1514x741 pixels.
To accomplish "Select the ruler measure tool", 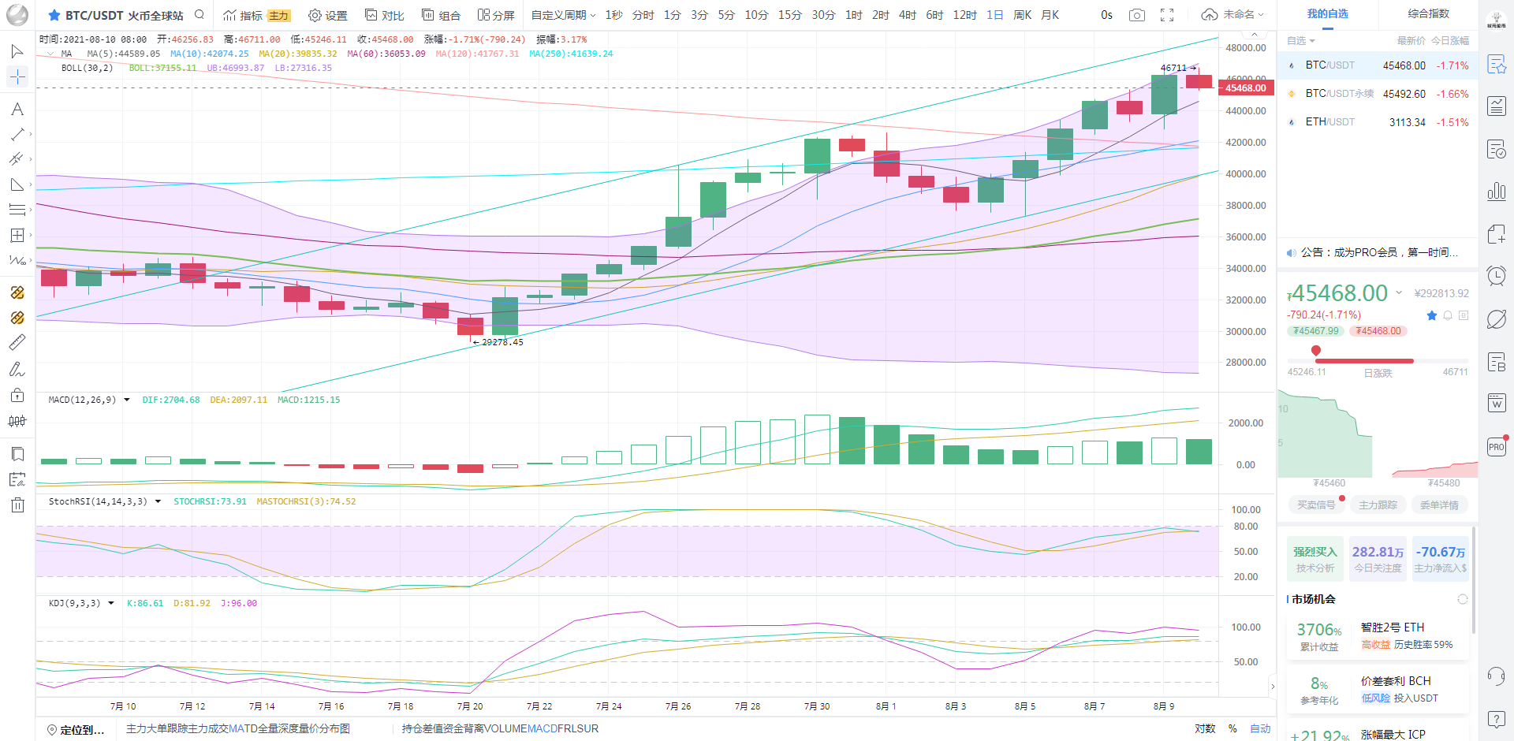I will click(17, 342).
